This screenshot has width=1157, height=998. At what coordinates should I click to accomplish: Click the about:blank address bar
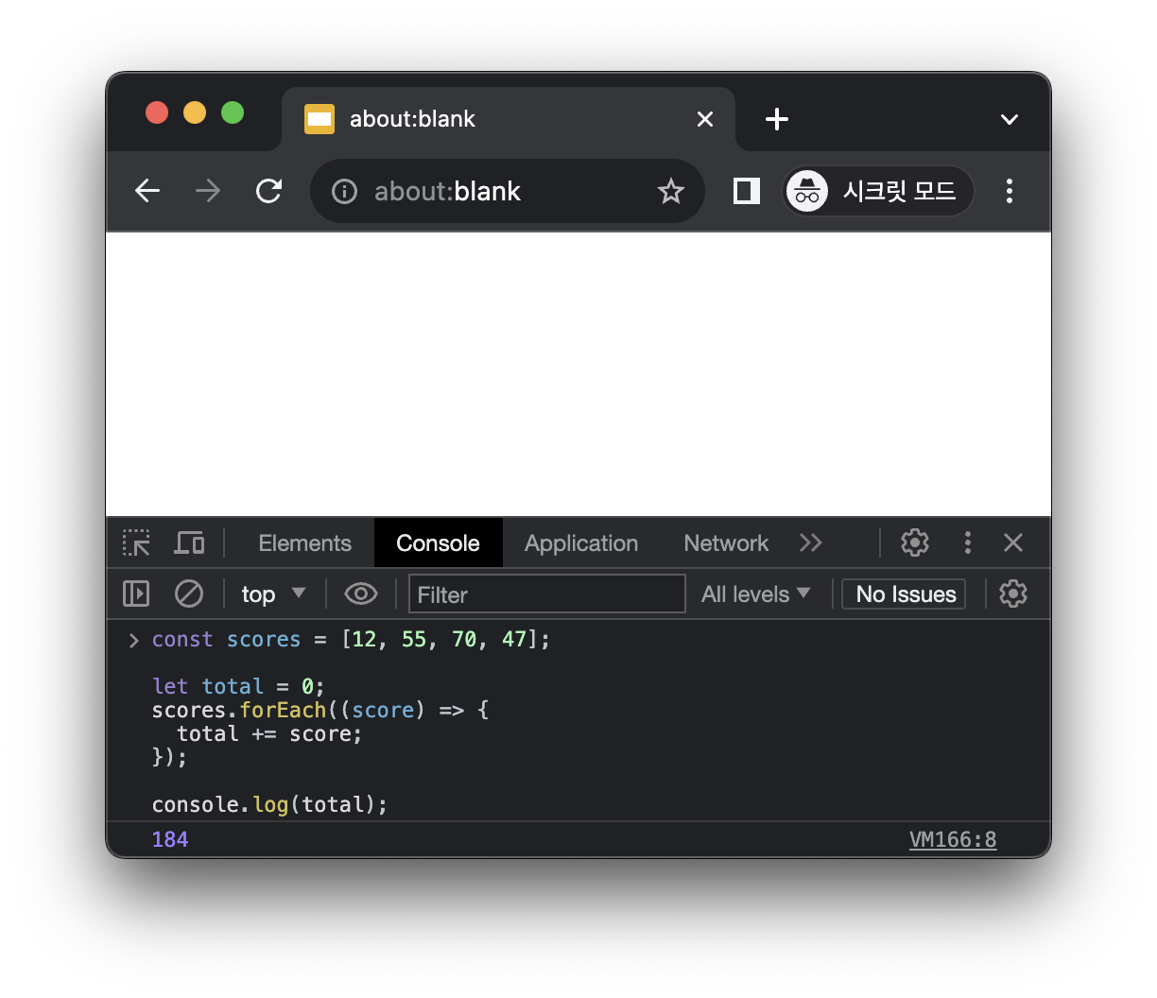508,191
